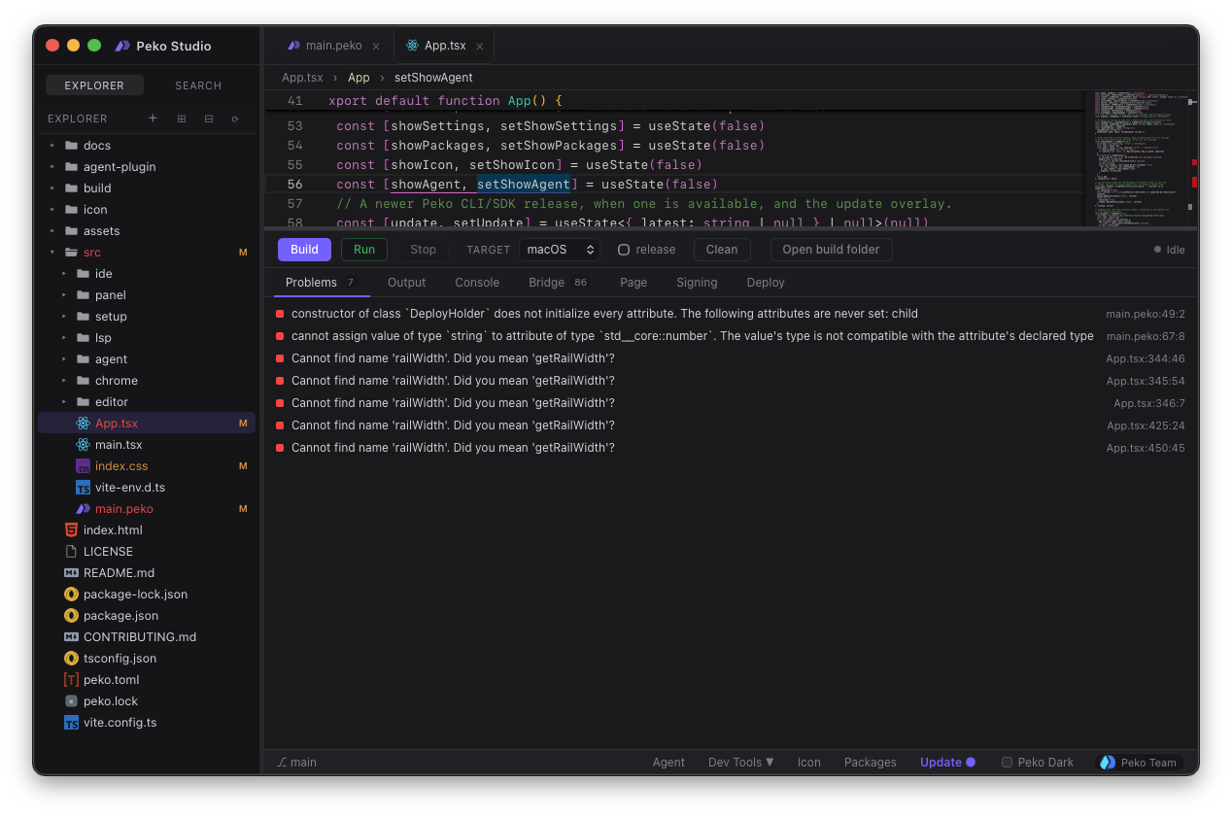Expand the ide folder
This screenshot has height=816, width=1232.
click(x=64, y=274)
